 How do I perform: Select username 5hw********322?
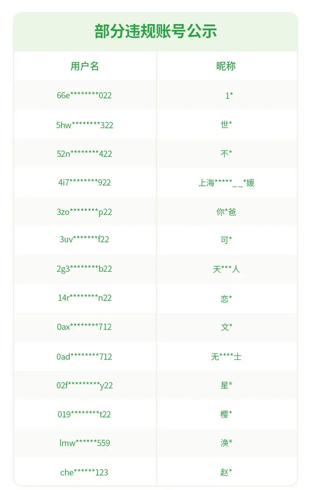click(85, 125)
